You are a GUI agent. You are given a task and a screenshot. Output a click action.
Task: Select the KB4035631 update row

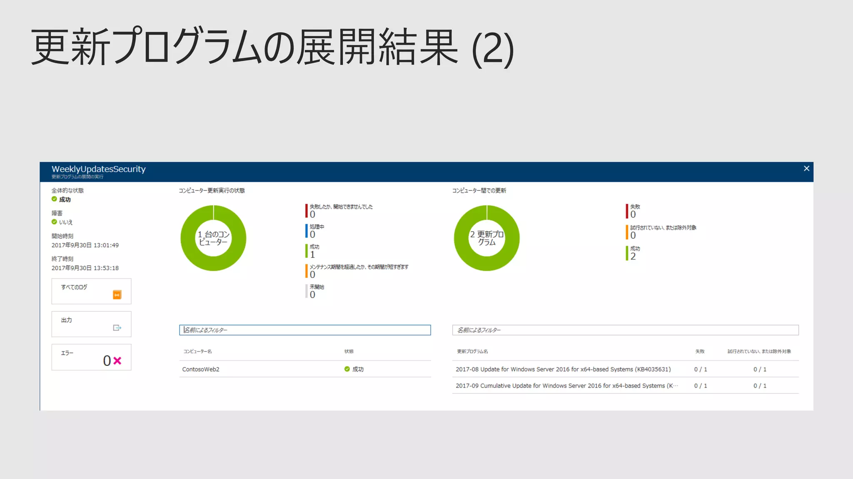[563, 369]
